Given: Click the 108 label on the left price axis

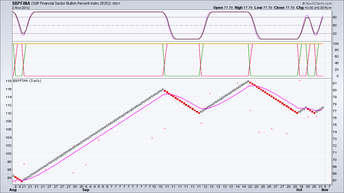Looking at the screenshot, I should pos(8,121).
